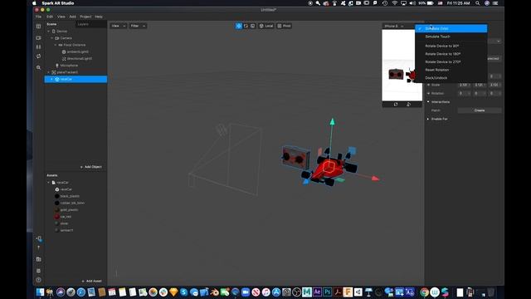Image resolution: width=531 pixels, height=299 pixels.
Task: Expand the Enable For section in inspector
Action: click(x=428, y=119)
